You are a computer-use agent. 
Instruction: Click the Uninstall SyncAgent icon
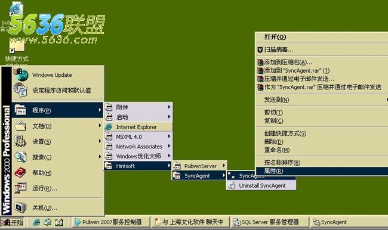point(232,185)
